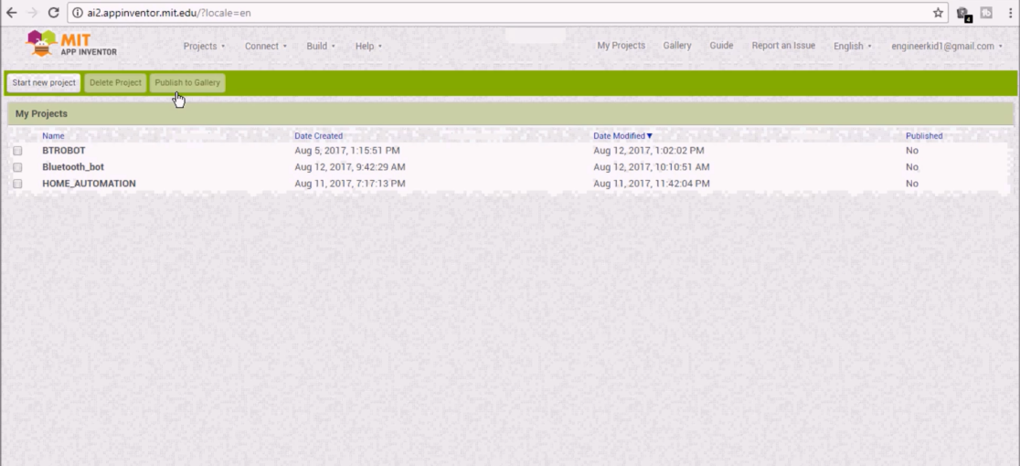The image size is (1020, 466).
Task: Click the Start new project button
Action: pos(44,82)
